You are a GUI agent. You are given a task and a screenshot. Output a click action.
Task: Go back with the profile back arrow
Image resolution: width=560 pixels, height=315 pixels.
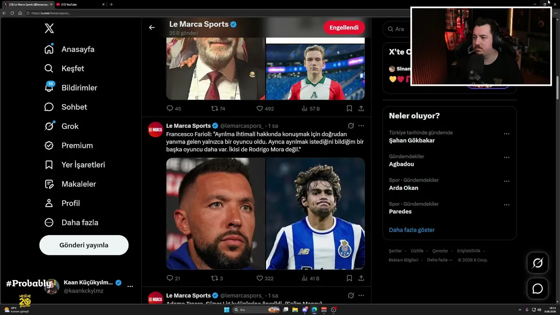(x=152, y=28)
